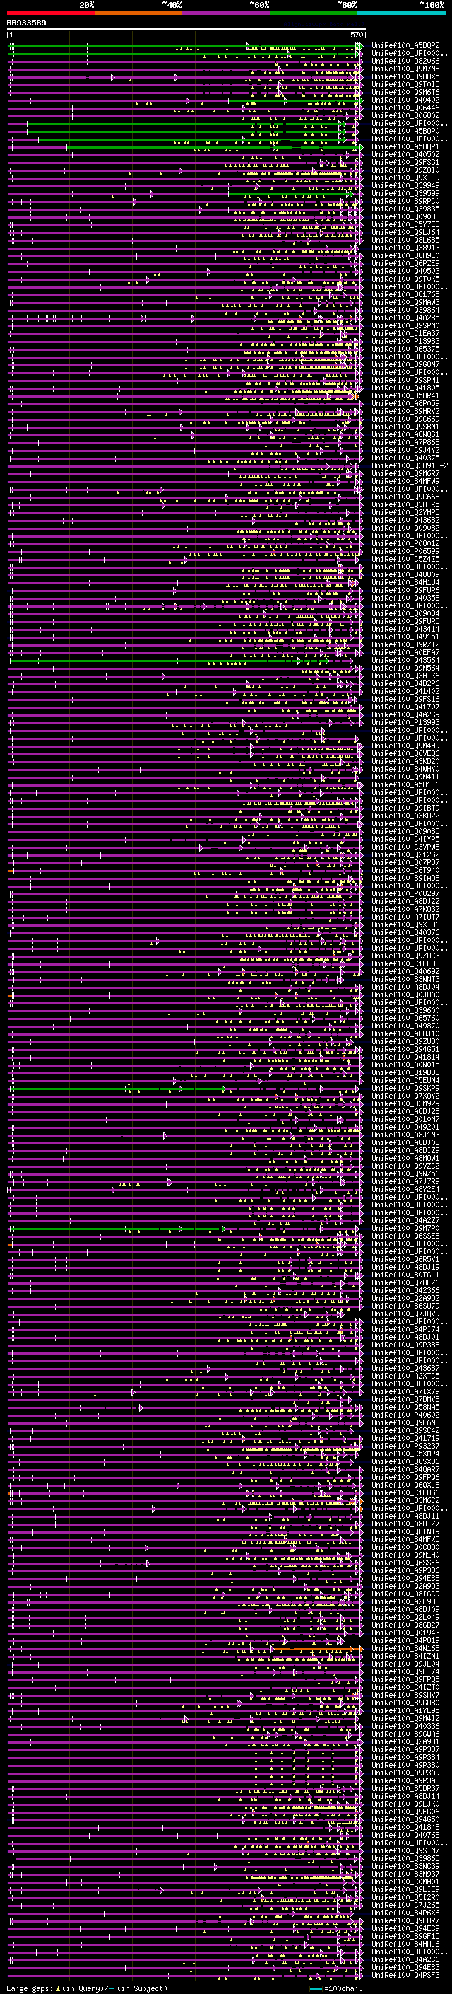The height and width of the screenshot is (1994, 452).
Task: Click hit label UniRef100_O82066
Action: (x=405, y=61)
